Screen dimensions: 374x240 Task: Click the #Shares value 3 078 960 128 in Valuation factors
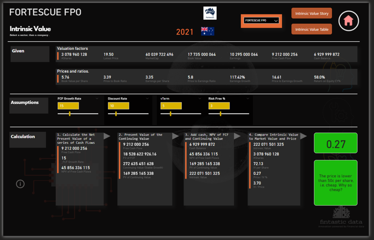(x=74, y=55)
